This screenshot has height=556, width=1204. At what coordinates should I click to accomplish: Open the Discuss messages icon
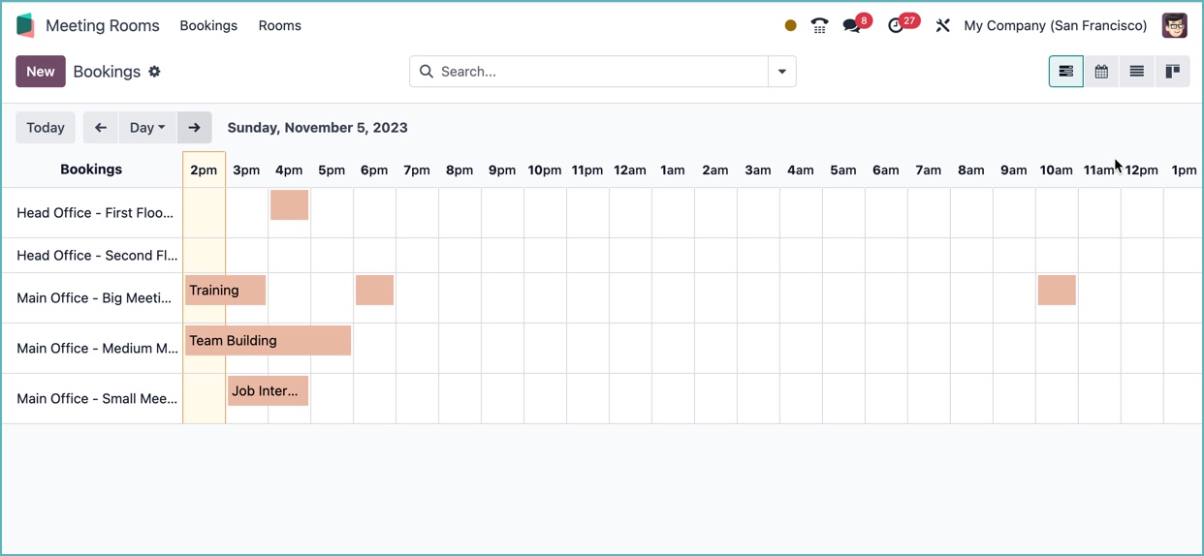(852, 26)
